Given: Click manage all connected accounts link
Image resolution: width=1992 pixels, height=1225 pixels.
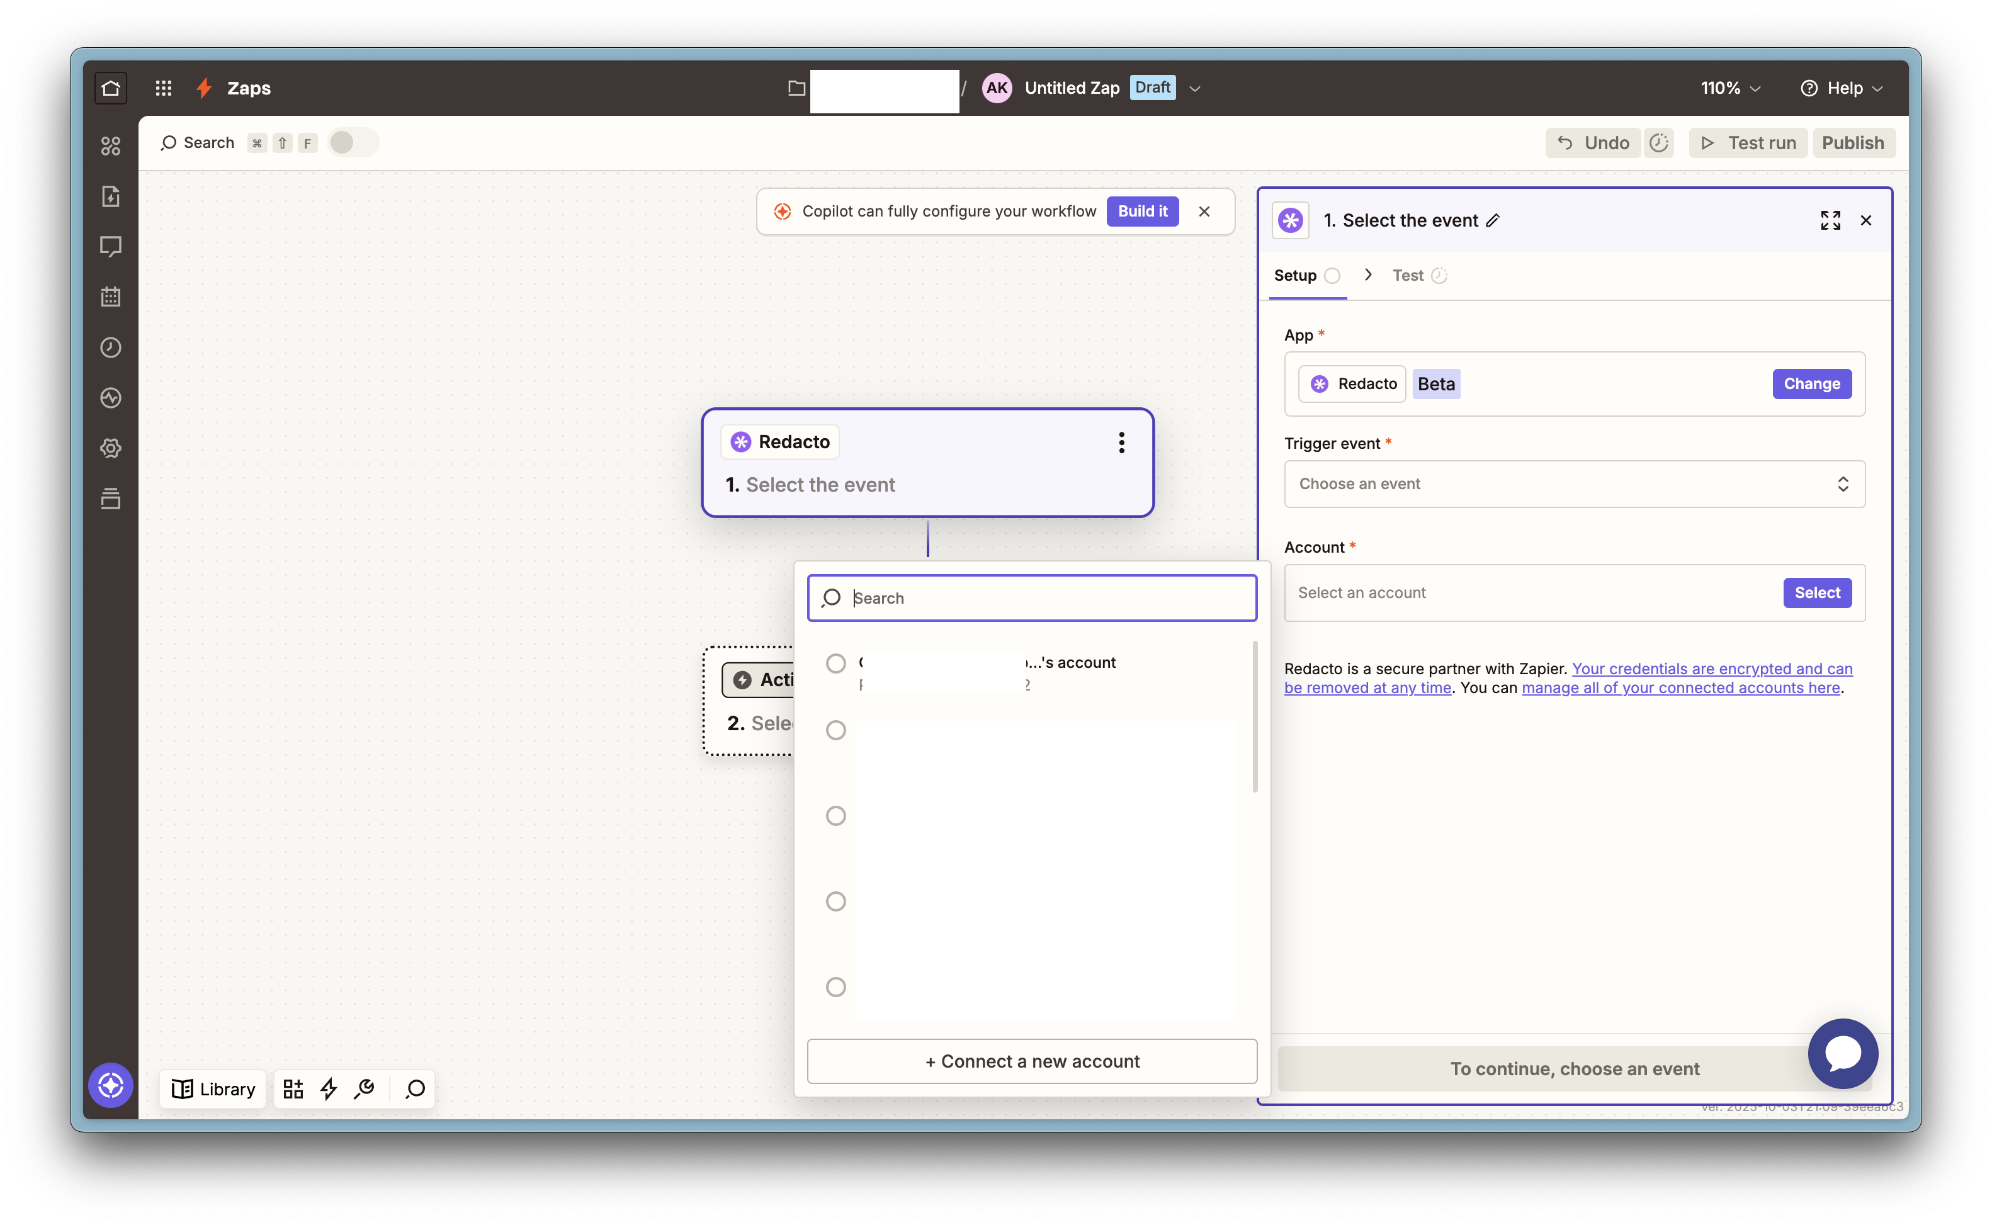Looking at the screenshot, I should pos(1680,688).
